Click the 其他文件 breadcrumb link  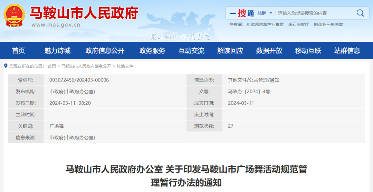(x=125, y=66)
